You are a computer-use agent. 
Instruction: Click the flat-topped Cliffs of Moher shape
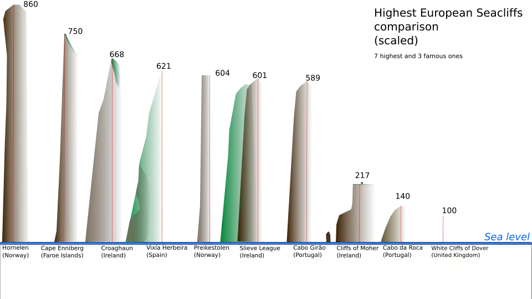[x=362, y=210]
